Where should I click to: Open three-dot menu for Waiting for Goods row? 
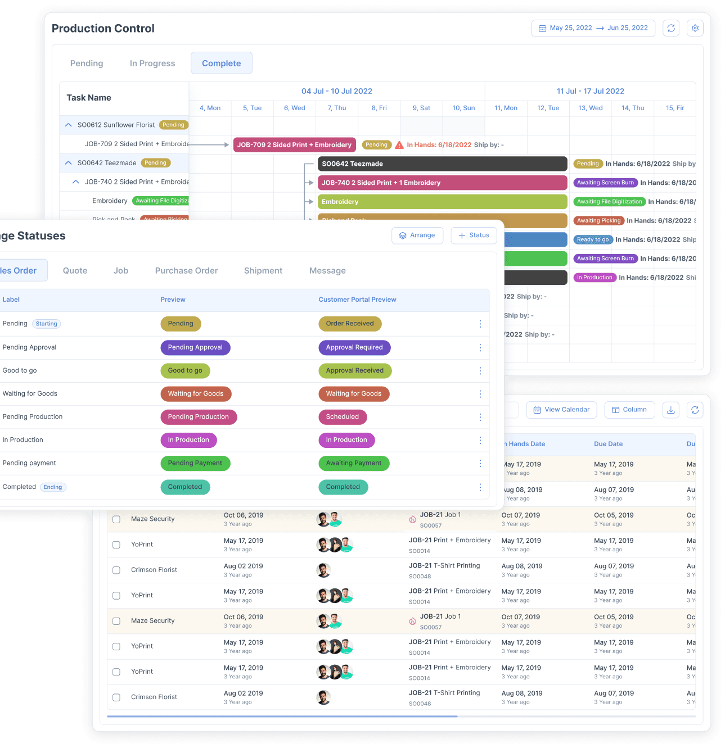point(480,394)
